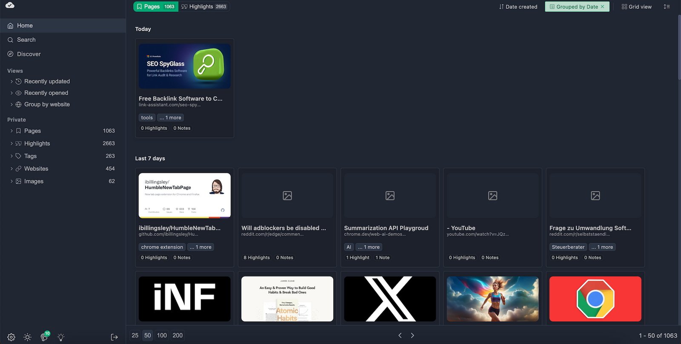Screen dimensions: 681x344
Task: Open the SEO SpyGlass page thumbnail
Action: [184, 66]
